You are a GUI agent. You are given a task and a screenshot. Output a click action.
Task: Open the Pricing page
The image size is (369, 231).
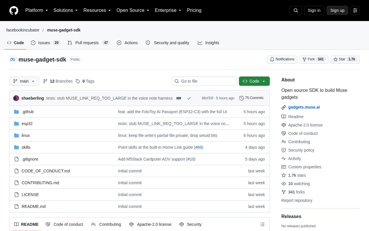[x=194, y=10]
